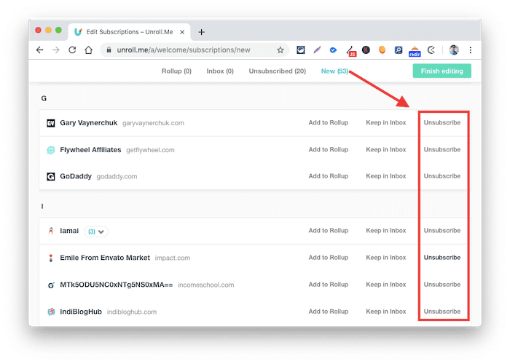
Task: Open the browser home page icon
Action: (88, 50)
